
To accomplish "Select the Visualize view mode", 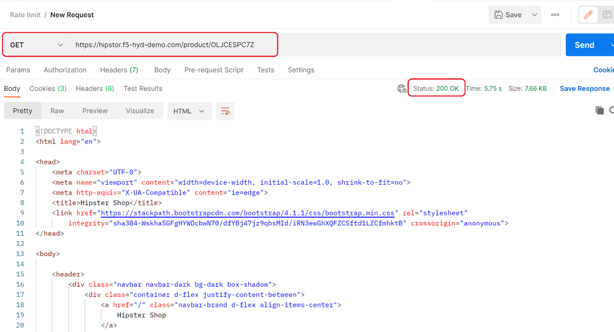I will tap(140, 110).
